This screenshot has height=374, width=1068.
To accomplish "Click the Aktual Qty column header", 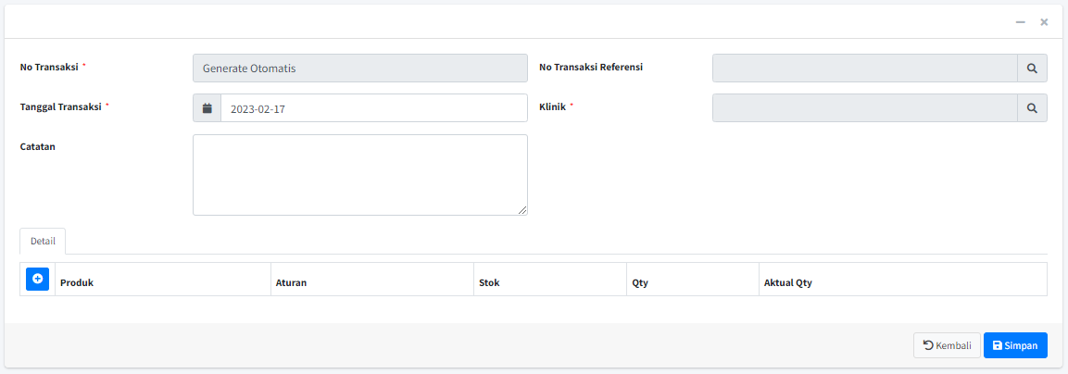I will [787, 282].
